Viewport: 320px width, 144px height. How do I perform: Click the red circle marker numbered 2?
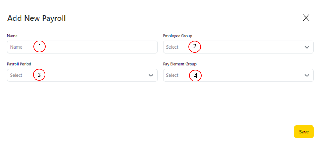pyautogui.click(x=195, y=47)
